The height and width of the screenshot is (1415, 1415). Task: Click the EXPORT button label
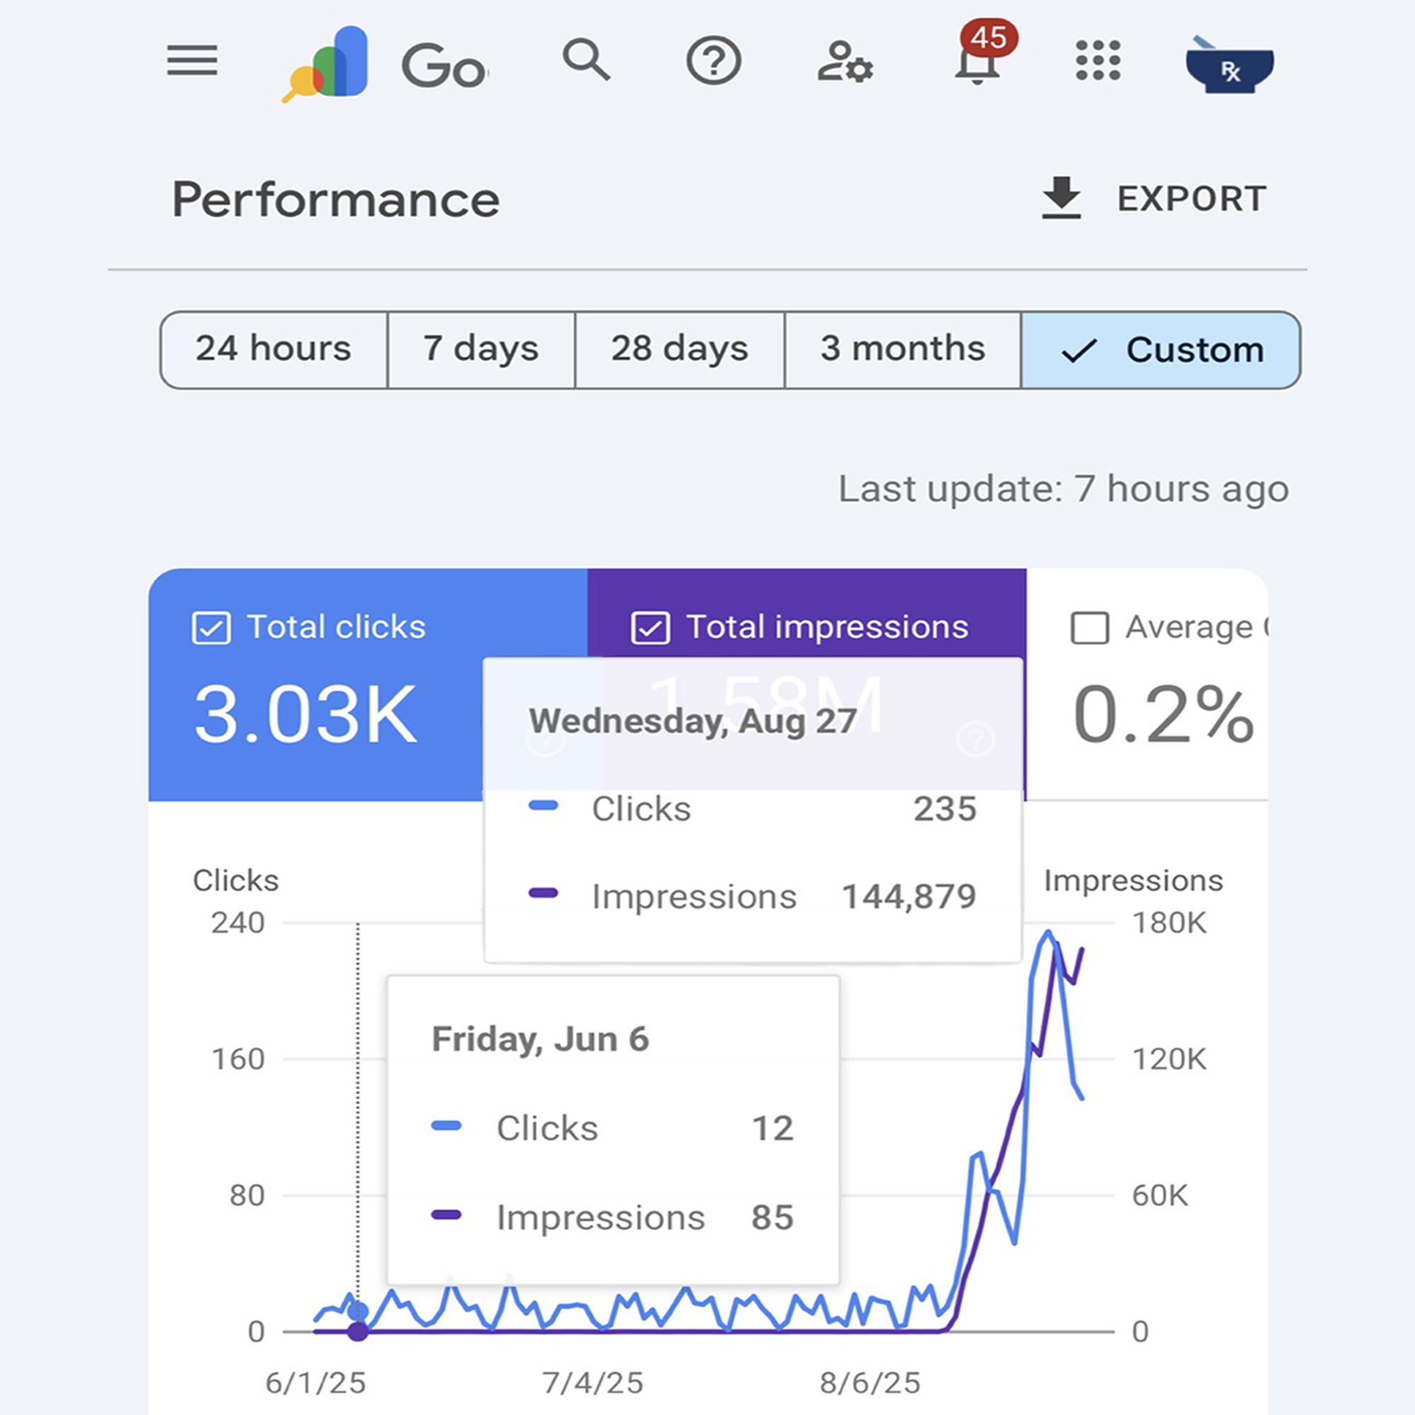click(x=1191, y=199)
